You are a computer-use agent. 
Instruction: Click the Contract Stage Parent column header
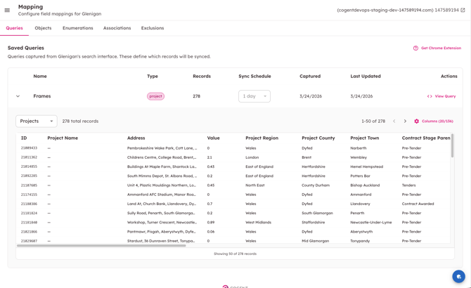(x=426, y=138)
